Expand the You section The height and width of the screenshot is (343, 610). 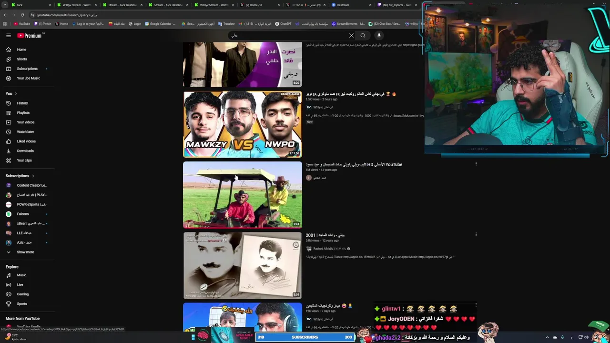11,94
